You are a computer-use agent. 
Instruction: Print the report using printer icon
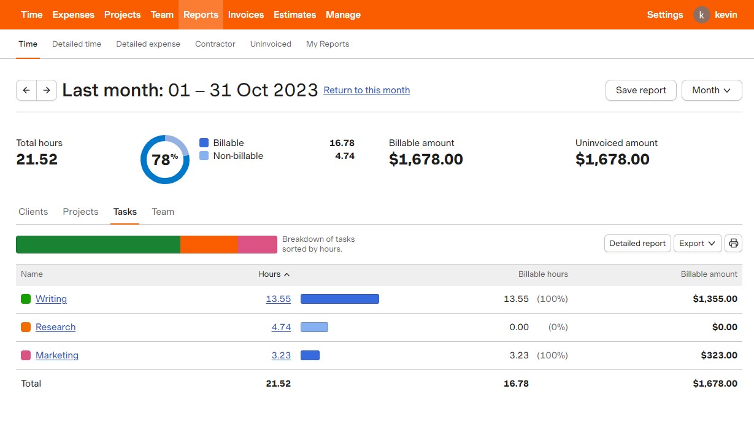[x=733, y=244]
